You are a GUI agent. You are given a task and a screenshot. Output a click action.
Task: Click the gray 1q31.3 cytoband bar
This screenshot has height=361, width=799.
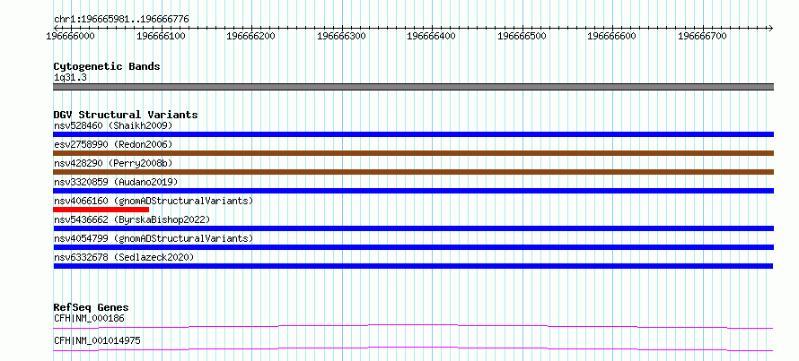pyautogui.click(x=413, y=87)
